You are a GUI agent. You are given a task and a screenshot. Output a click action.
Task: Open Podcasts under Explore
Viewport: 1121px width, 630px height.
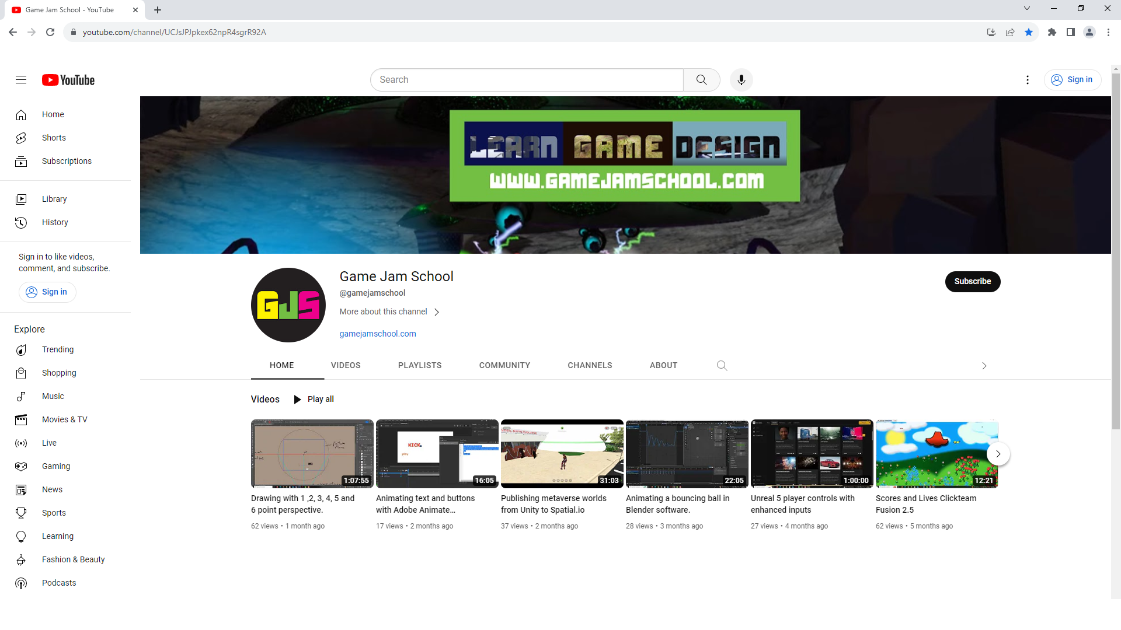65,583
